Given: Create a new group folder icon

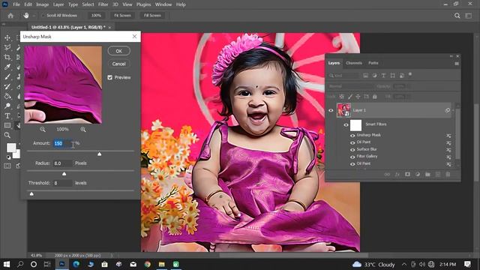Looking at the screenshot, I should tap(427, 175).
